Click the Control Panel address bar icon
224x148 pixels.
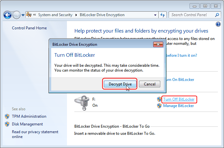click(x=29, y=15)
